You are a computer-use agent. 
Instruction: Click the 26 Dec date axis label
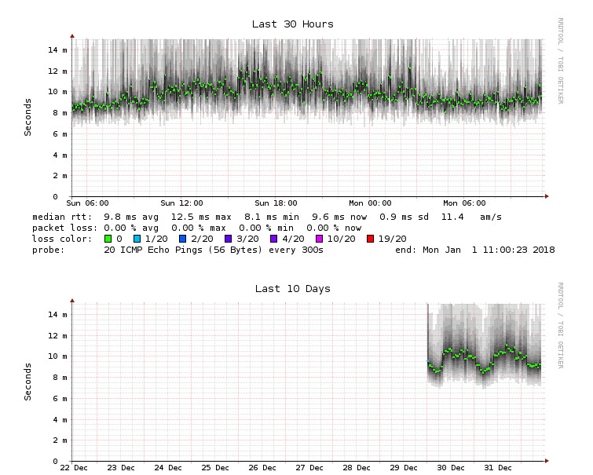(x=262, y=468)
